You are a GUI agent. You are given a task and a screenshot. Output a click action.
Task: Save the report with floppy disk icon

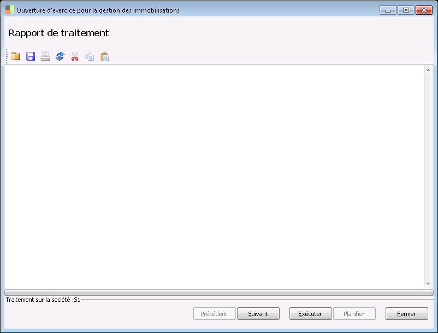coord(31,56)
